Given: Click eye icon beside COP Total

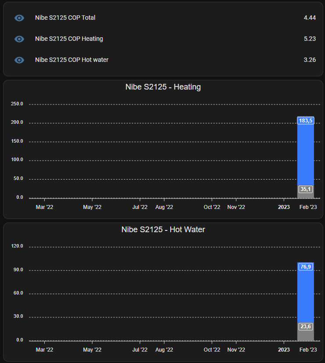Looking at the screenshot, I should tap(19, 18).
